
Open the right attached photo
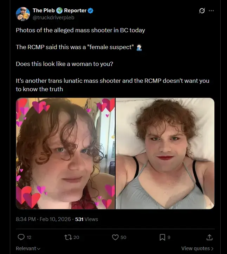click(x=165, y=153)
